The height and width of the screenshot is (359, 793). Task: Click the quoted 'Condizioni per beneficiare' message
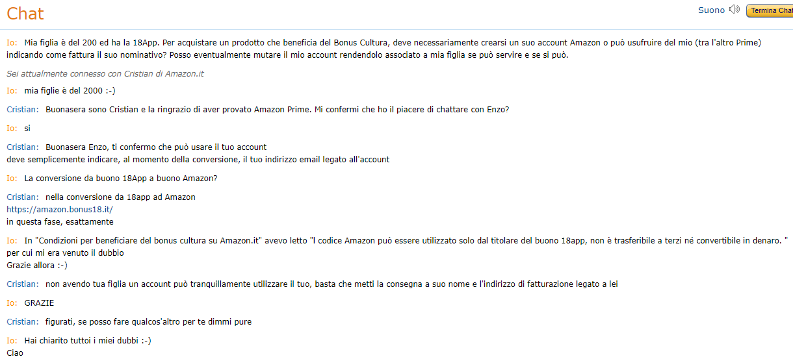click(403, 240)
